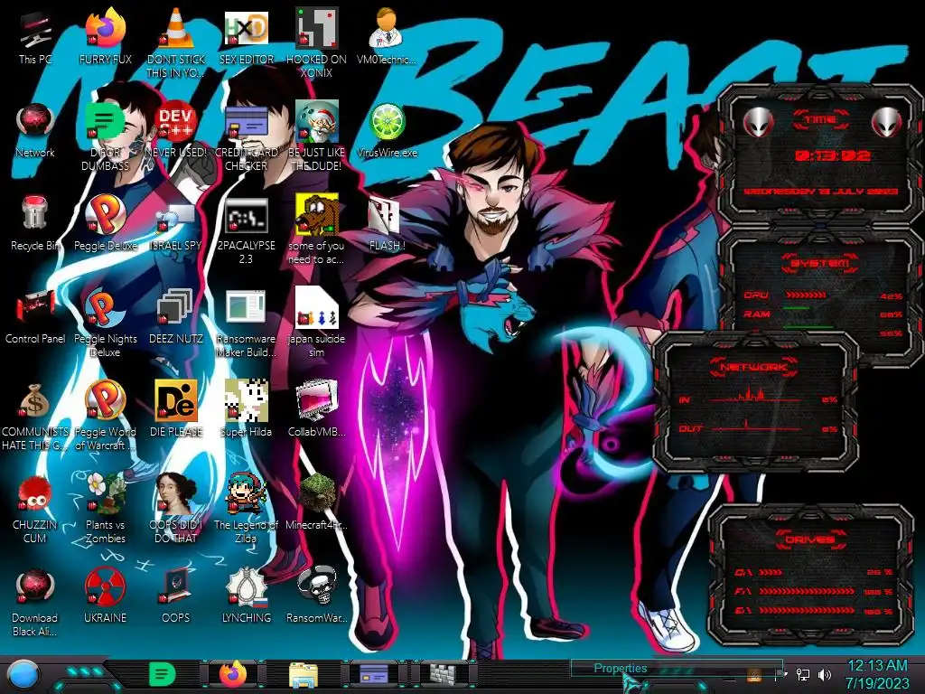Image resolution: width=925 pixels, height=694 pixels.
Task: Open File Explorer from the taskbar
Action: pos(304,675)
